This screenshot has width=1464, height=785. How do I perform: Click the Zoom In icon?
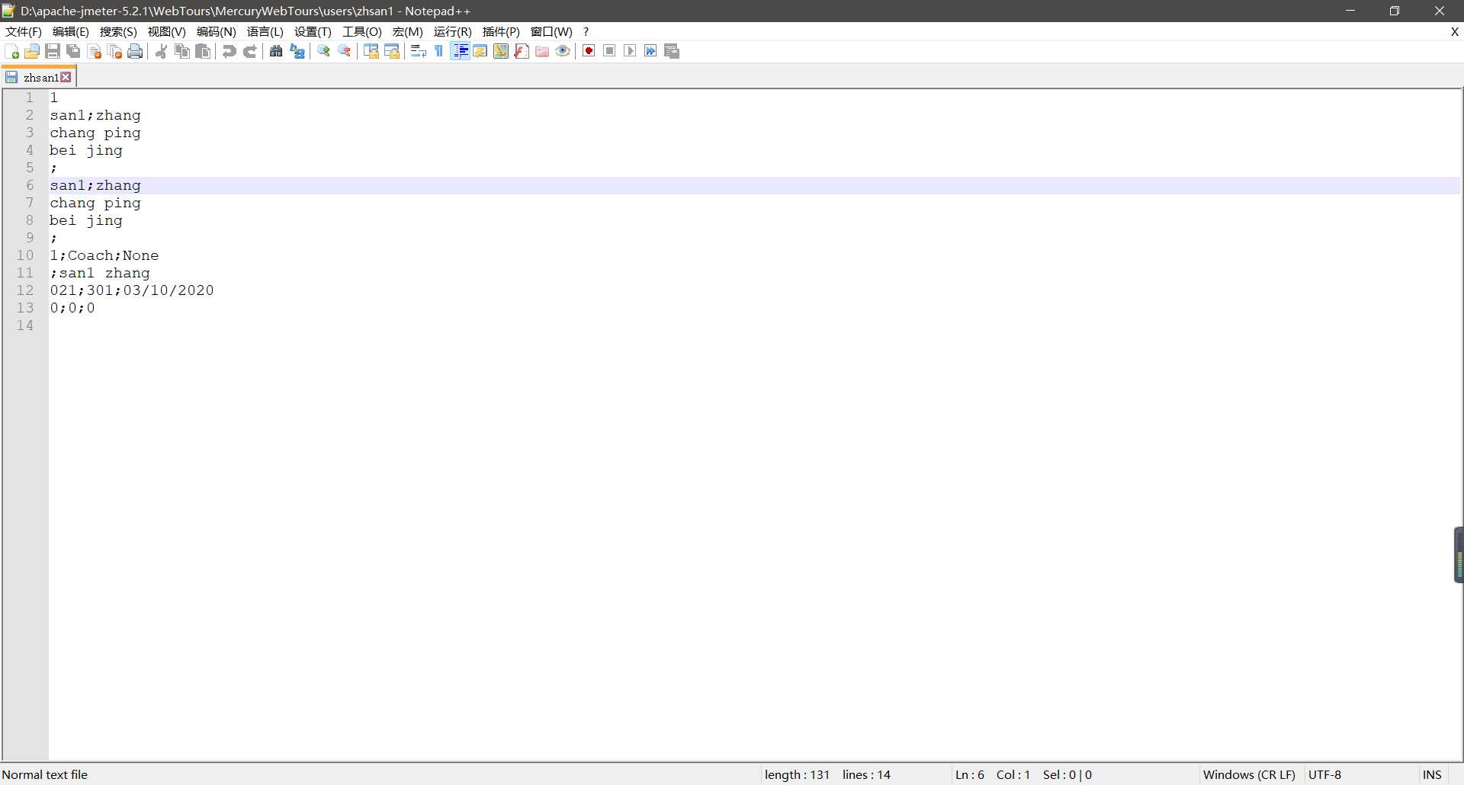click(324, 51)
